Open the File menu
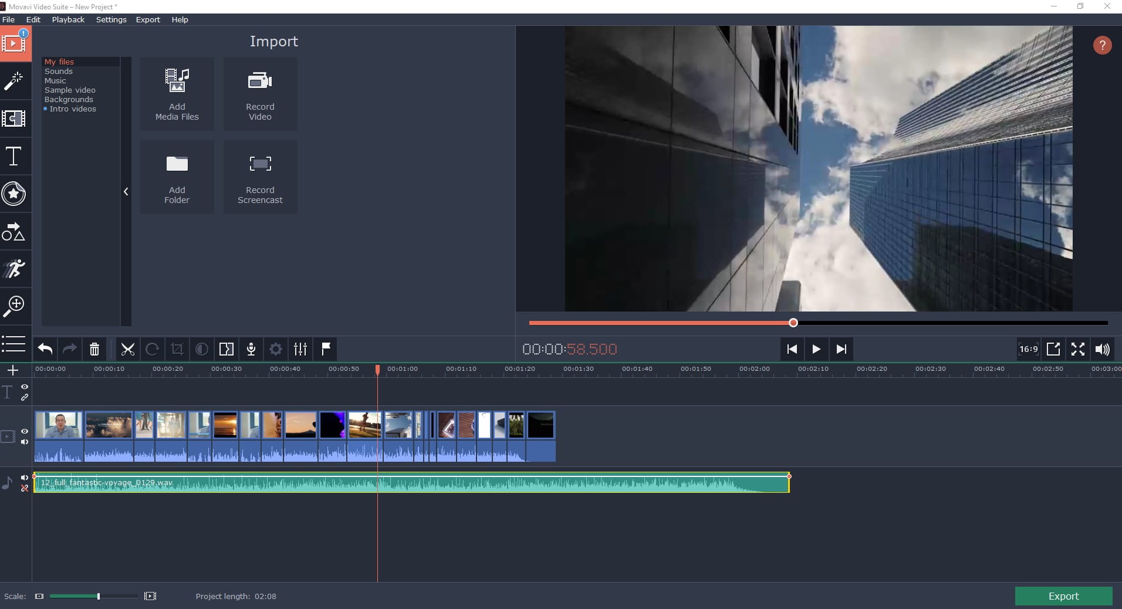The height and width of the screenshot is (609, 1122). point(8,19)
